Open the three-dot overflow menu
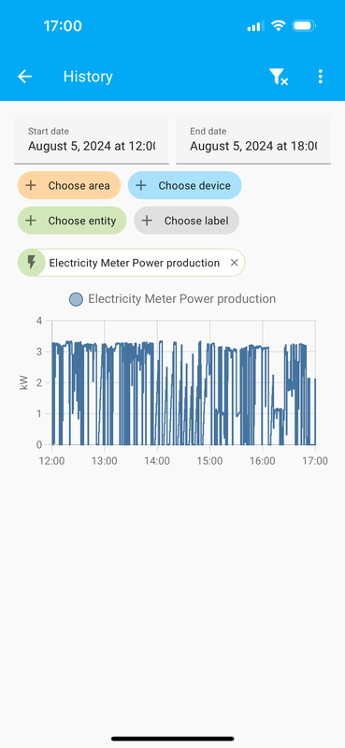Viewport: 345px width, 748px height. pos(320,77)
